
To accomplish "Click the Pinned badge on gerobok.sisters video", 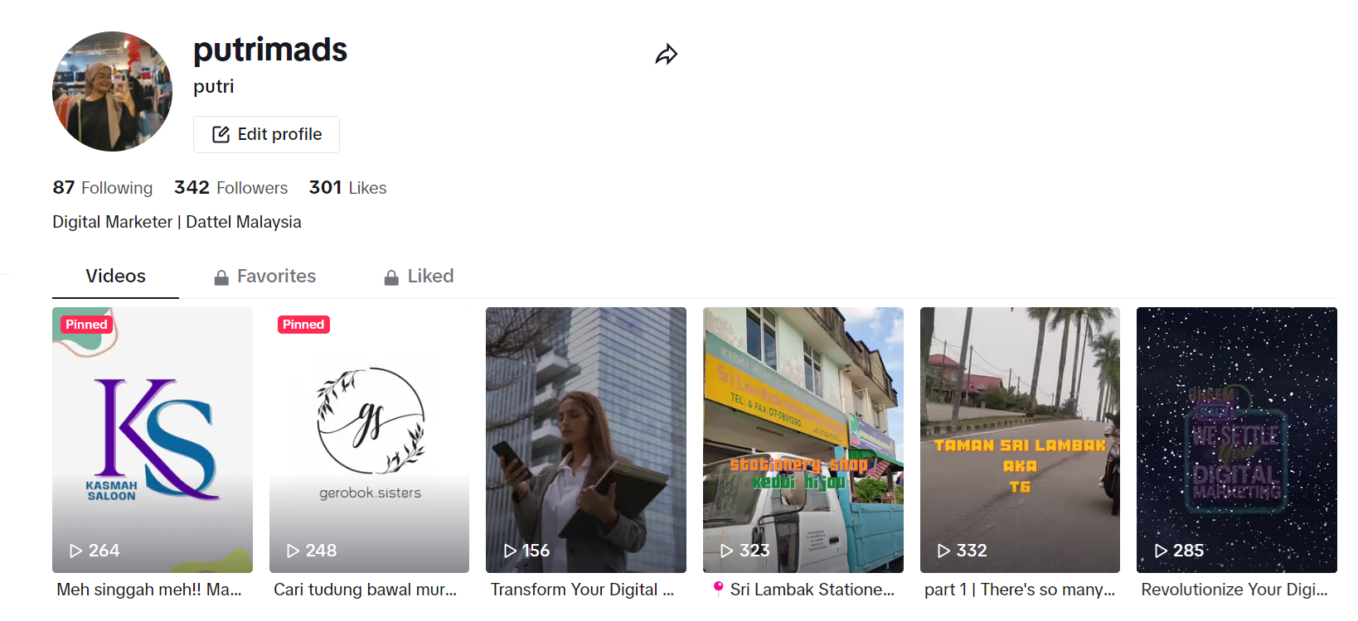I will tap(303, 325).
